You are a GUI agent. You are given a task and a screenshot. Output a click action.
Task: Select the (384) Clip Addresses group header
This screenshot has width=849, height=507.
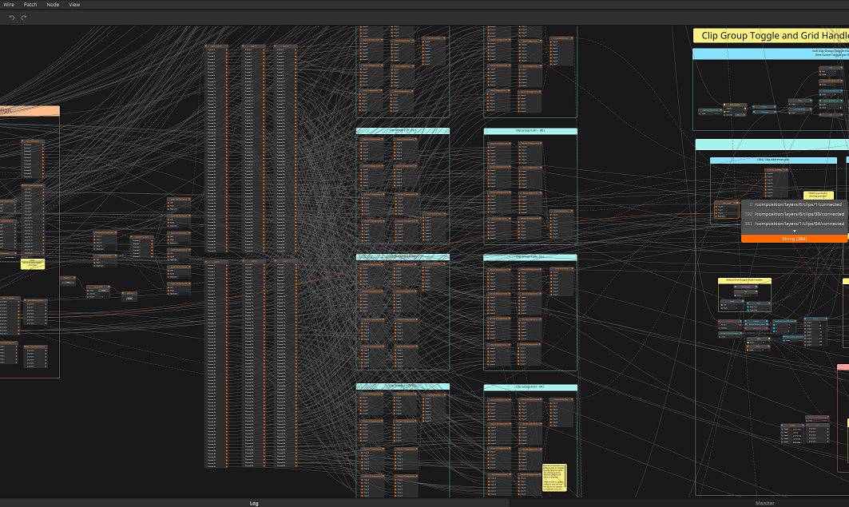[x=773, y=160]
